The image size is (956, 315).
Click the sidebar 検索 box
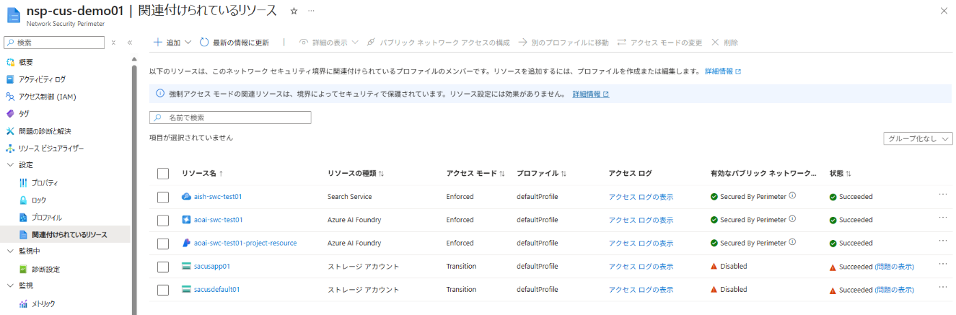(x=54, y=42)
